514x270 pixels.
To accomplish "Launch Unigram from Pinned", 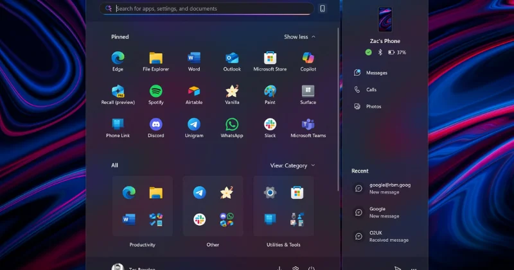I will (194, 128).
